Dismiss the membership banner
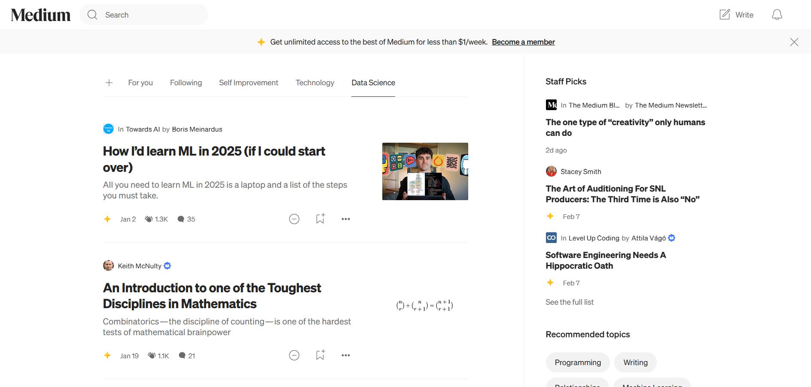Image resolution: width=811 pixels, height=387 pixels. tap(794, 42)
